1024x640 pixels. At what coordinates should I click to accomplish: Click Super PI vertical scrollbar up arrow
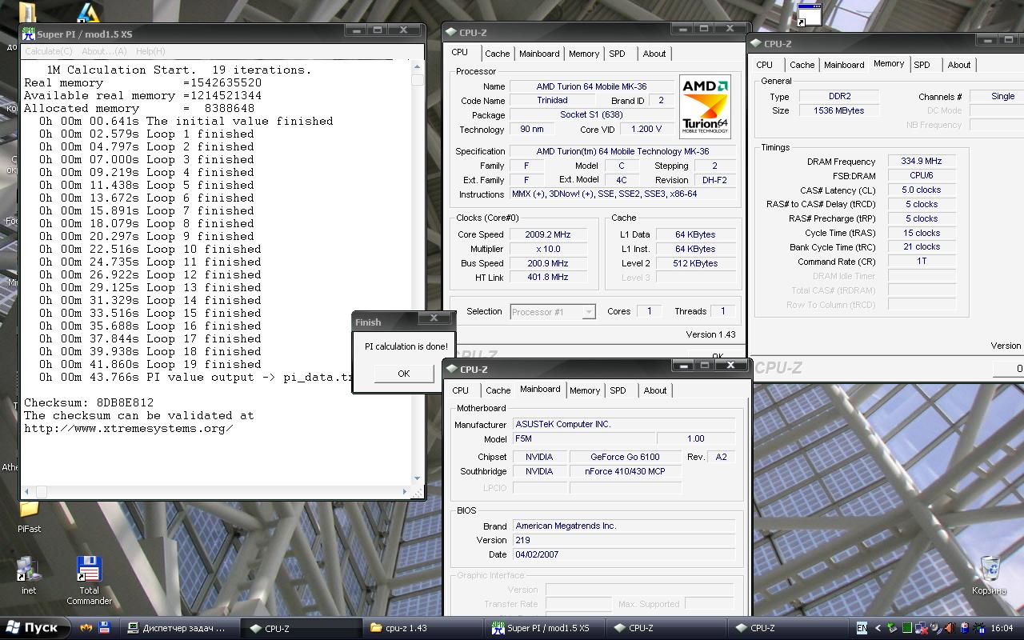418,67
